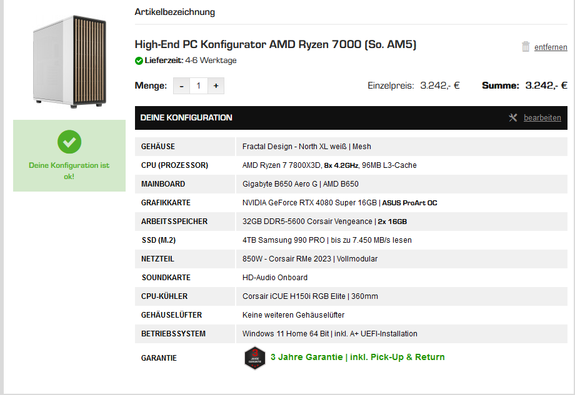575x395 pixels.
Task: Click the CPU (PROZESSOR) row label
Action: pos(174,165)
